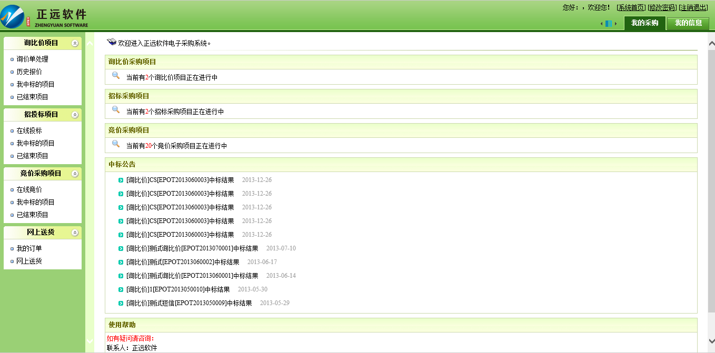Click the right arrow icon before 我的采购 tab
This screenshot has height=353, width=715.
[615, 24]
